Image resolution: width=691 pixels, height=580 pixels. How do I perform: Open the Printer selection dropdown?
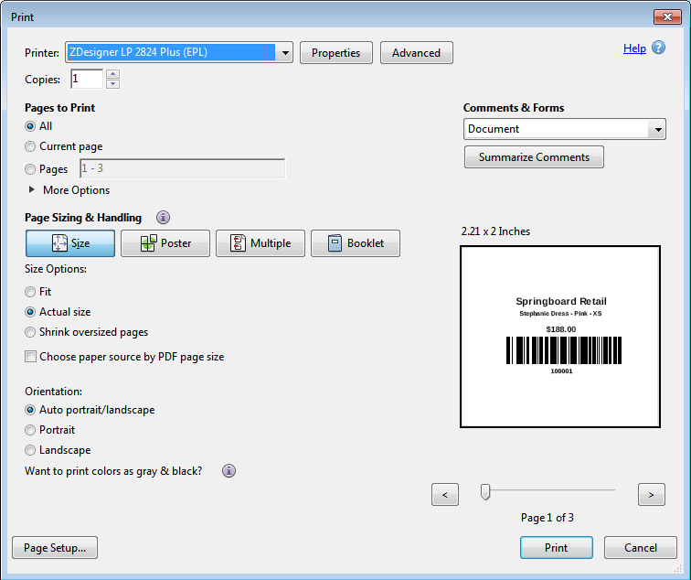pos(285,53)
